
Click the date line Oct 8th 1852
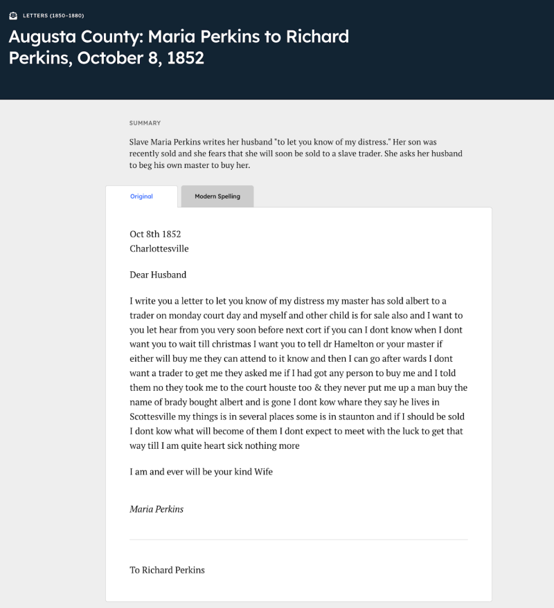[155, 234]
